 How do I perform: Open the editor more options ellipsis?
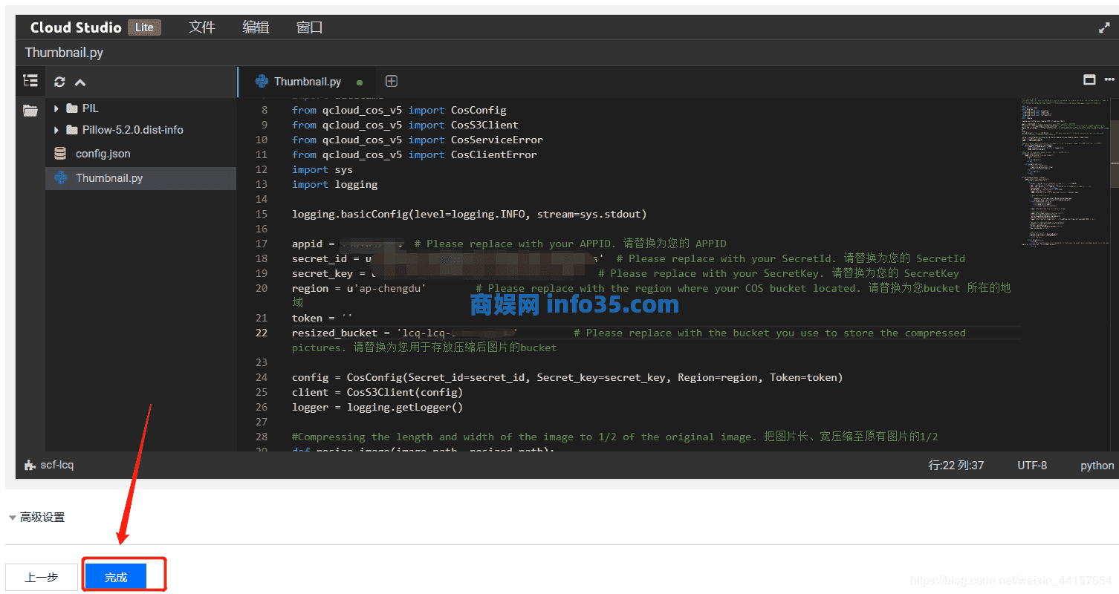pos(1109,79)
